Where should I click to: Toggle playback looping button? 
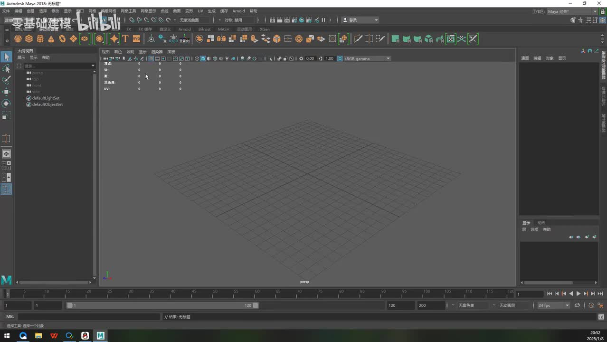pos(578,305)
